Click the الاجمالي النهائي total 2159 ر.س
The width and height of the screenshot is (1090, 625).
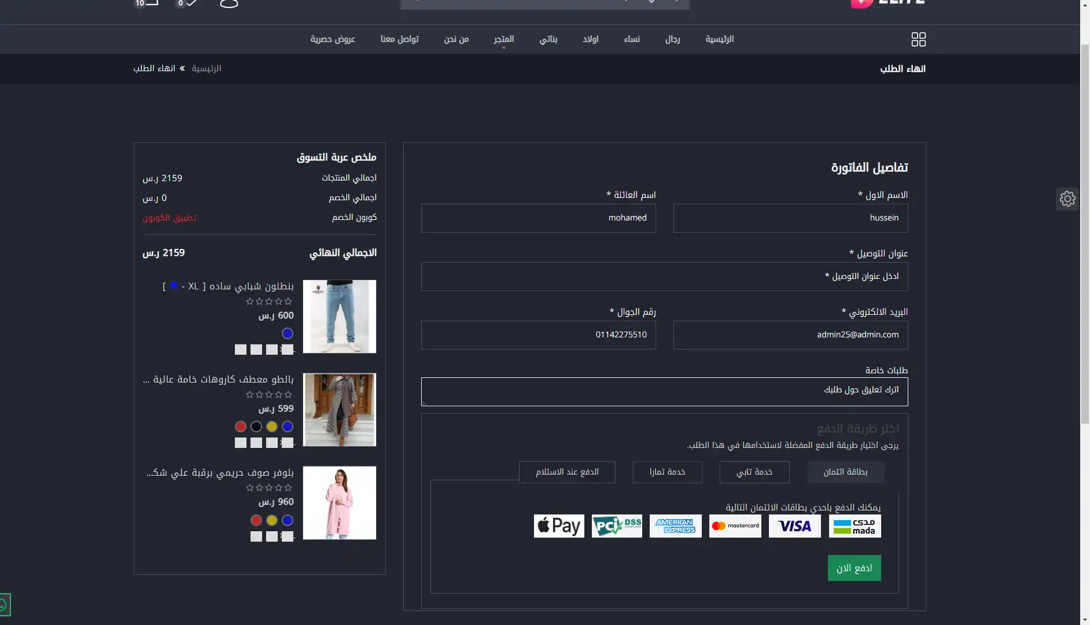(x=164, y=253)
